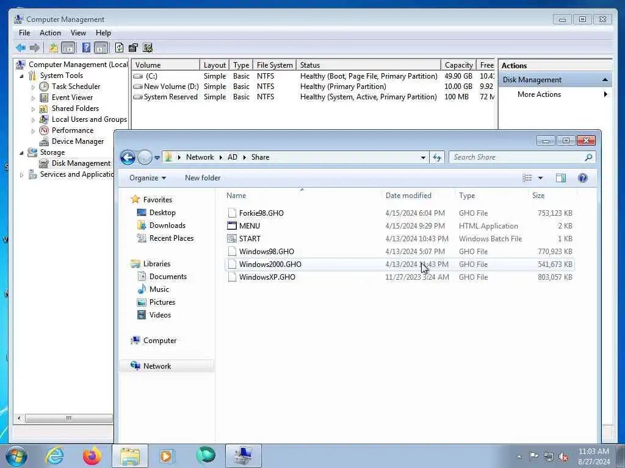
Task: Click the Explorer back button
Action: (128, 158)
